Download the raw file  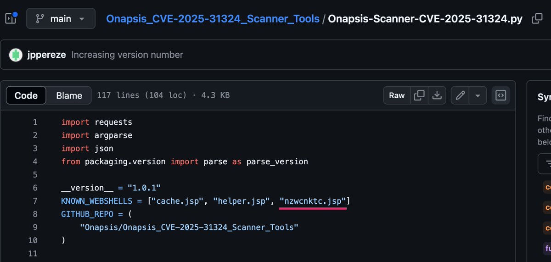pyautogui.click(x=437, y=95)
